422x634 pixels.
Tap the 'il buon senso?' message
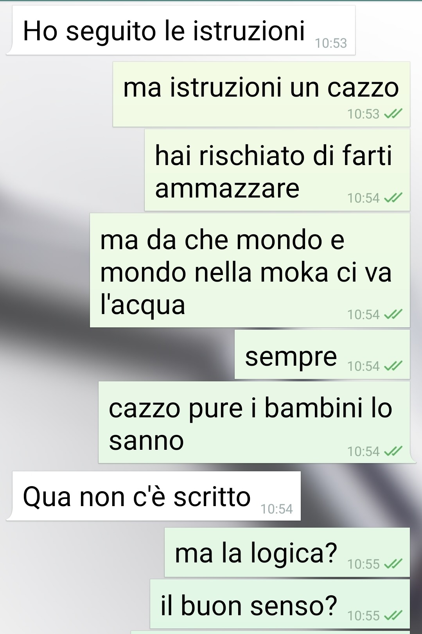point(280,604)
